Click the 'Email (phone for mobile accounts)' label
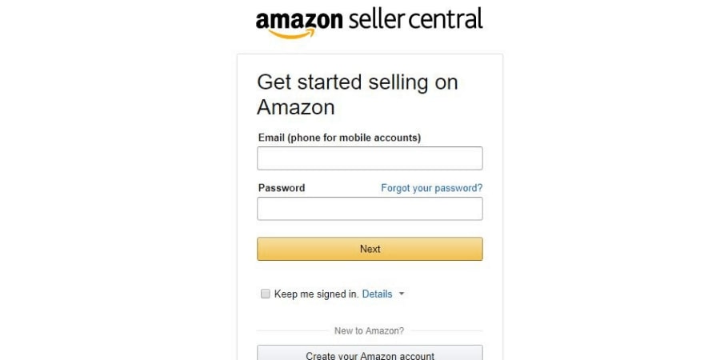This screenshot has width=704, height=360. (x=339, y=138)
